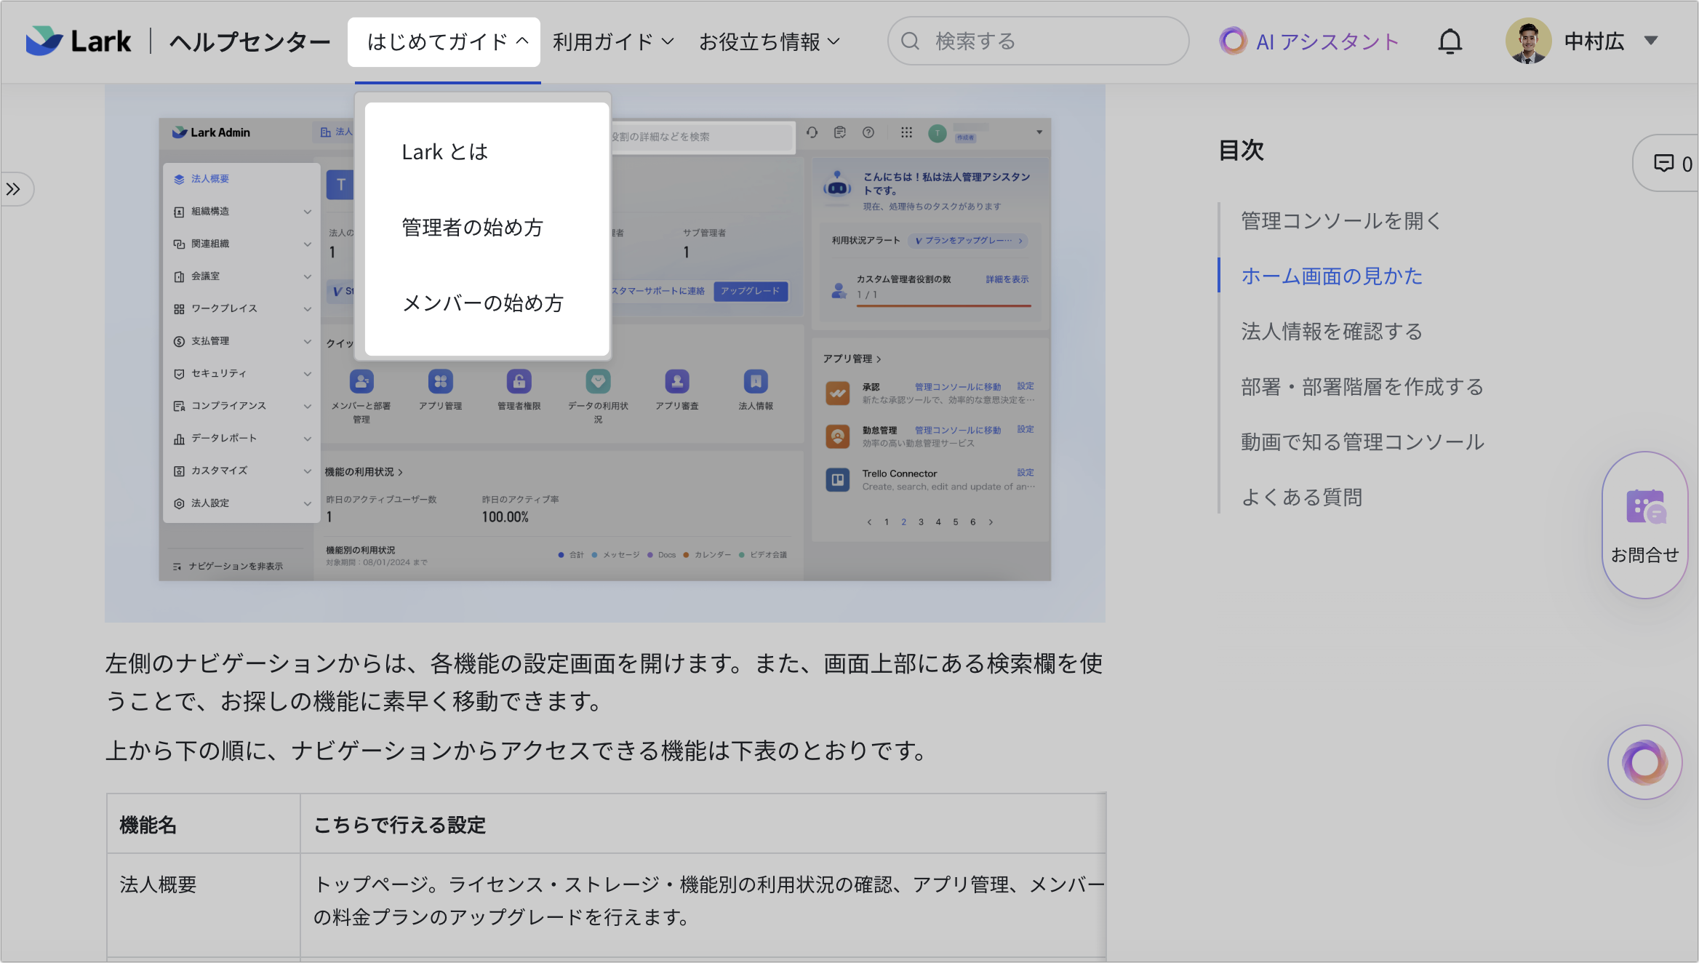1699x963 pixels.
Task: Click the notification bell icon
Action: pyautogui.click(x=1451, y=41)
